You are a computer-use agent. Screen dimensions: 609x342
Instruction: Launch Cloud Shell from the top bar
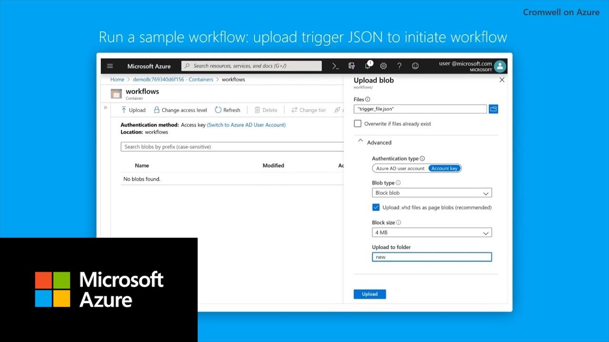click(x=335, y=66)
